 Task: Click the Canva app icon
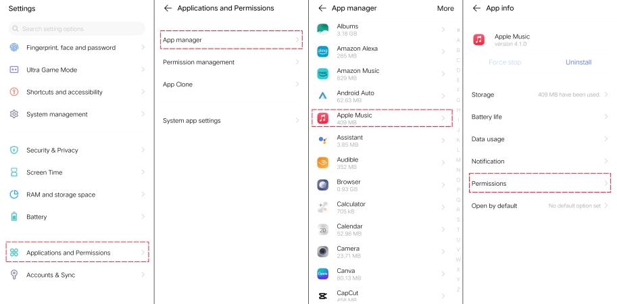pyautogui.click(x=322, y=274)
